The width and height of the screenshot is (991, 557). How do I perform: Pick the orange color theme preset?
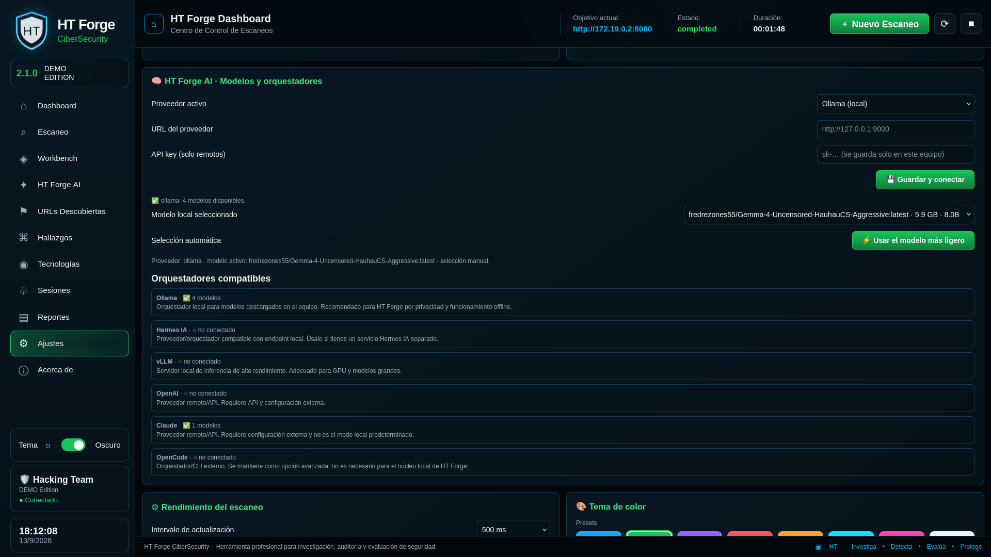point(801,534)
